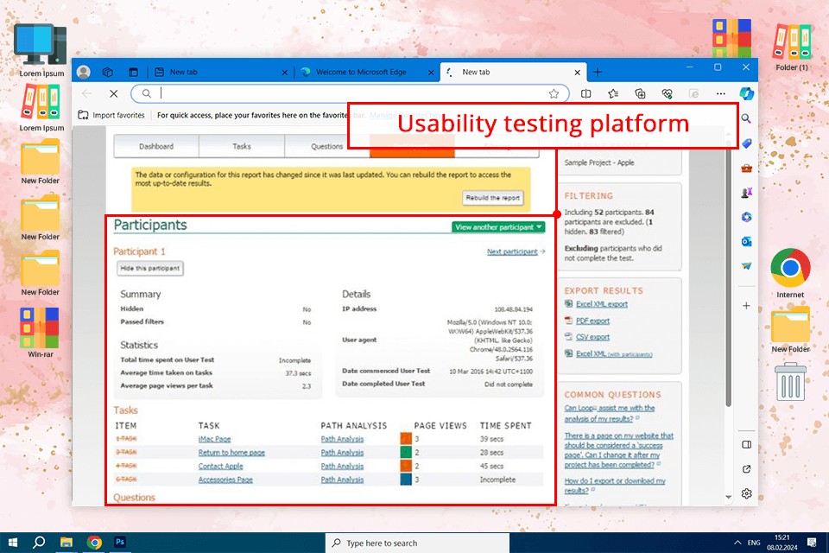The image size is (829, 553).
Task: Click the blue swatch in Accessories Page row
Action: pos(406,480)
